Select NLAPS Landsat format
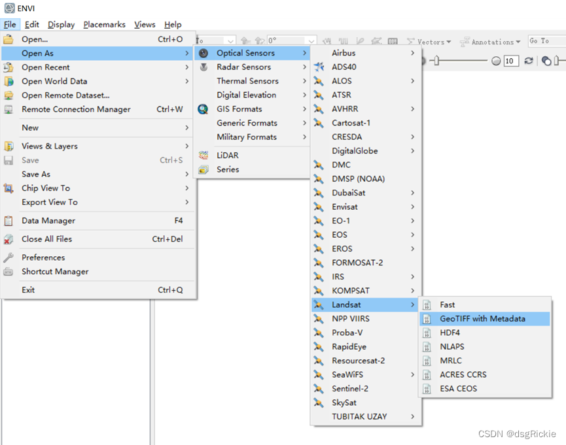 (484, 347)
